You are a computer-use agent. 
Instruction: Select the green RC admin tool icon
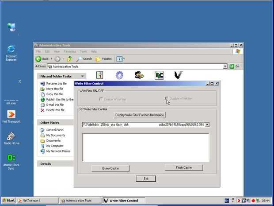click(159, 75)
